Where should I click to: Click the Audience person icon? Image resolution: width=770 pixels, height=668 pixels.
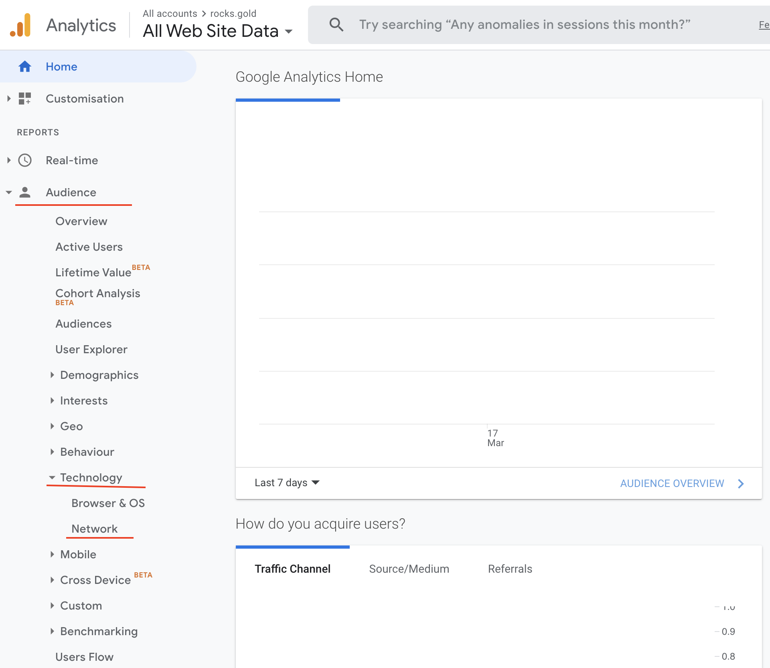coord(25,192)
